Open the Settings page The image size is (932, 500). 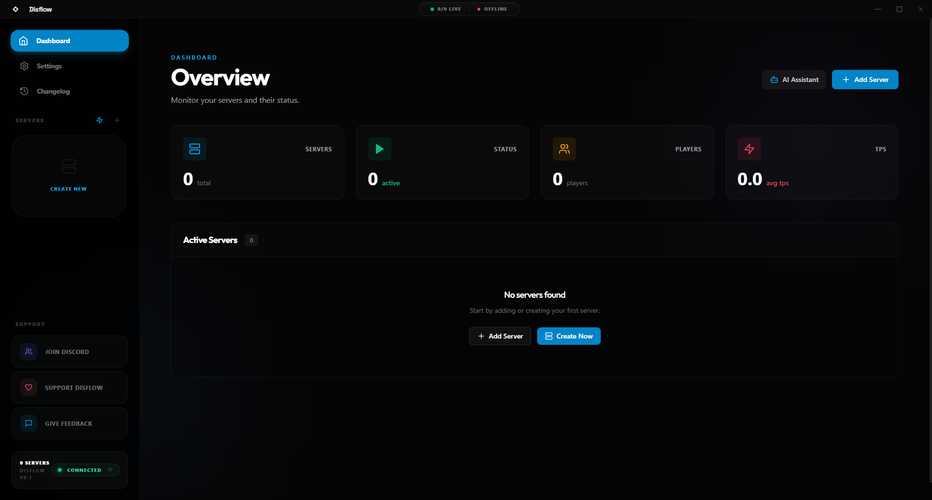(49, 66)
